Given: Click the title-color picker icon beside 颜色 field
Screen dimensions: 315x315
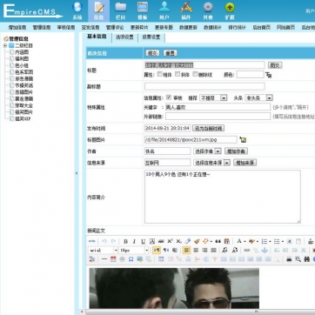Looking at the screenshot, I should point(269,75).
